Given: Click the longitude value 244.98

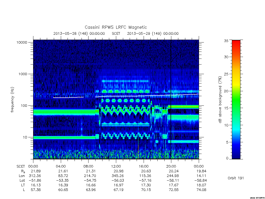Looking at the screenshot, I should [x=173, y=176].
